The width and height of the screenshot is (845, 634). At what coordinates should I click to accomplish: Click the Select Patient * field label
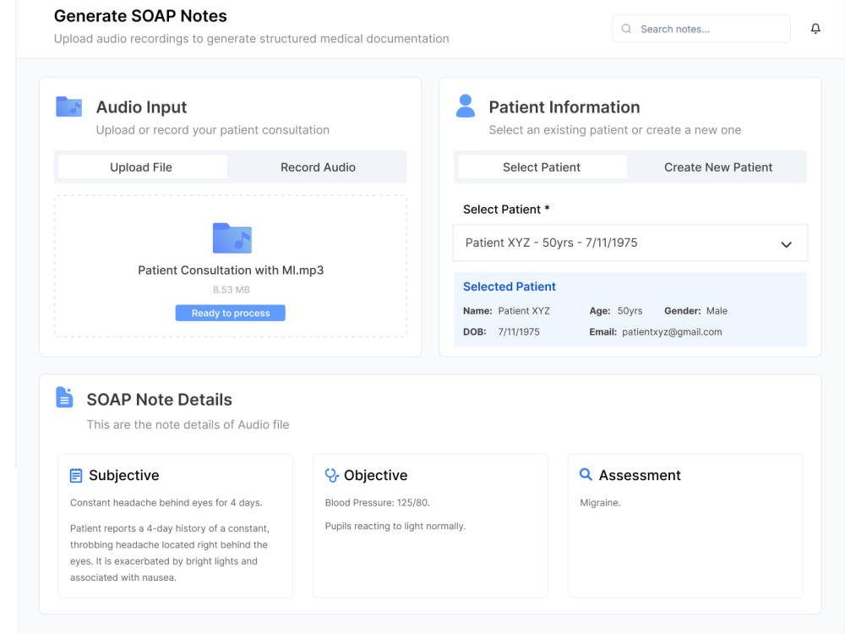tap(506, 209)
